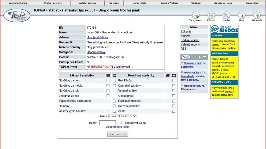
Task: Open the Editovat toolbar icon
Action: 211,15
